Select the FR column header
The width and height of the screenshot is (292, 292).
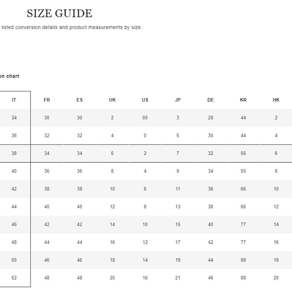point(47,100)
